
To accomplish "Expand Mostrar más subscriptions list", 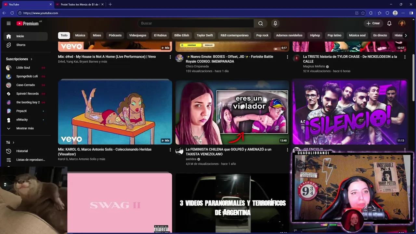I will tap(26, 128).
